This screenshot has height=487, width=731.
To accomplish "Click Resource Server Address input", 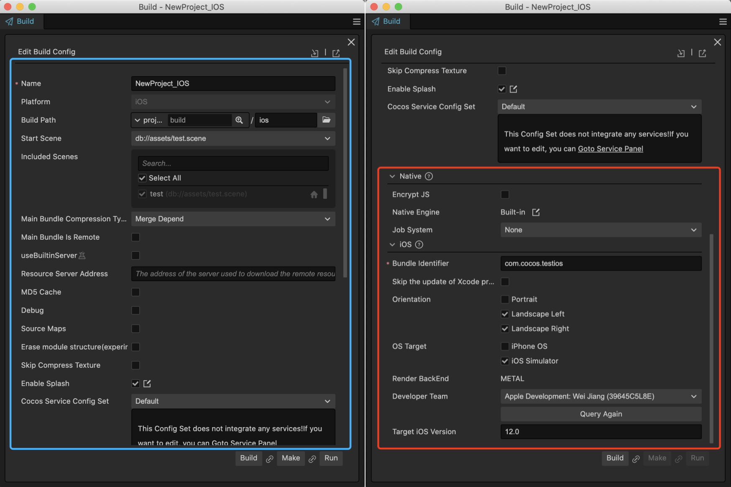I will pyautogui.click(x=233, y=274).
